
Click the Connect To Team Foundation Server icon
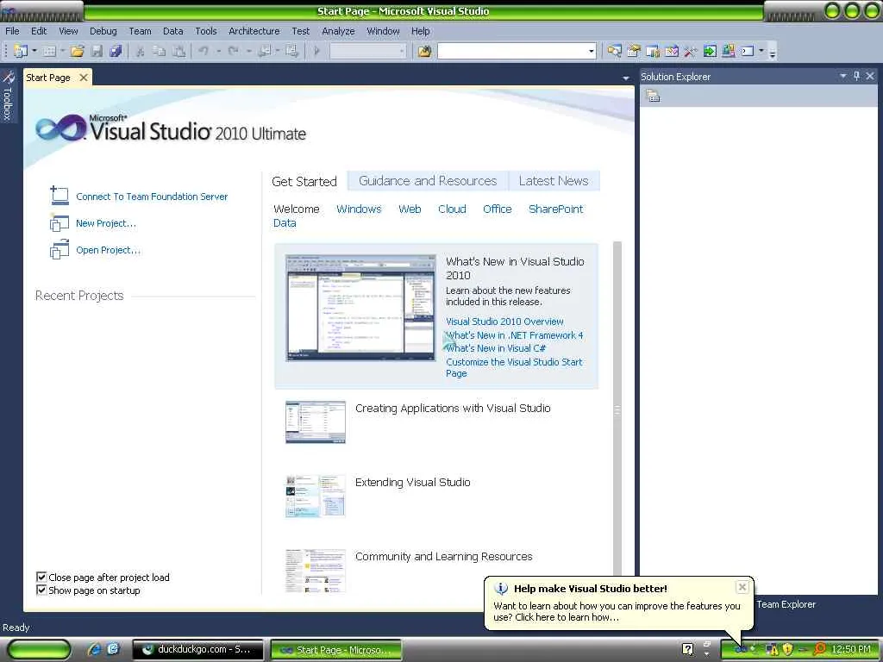pyautogui.click(x=59, y=196)
